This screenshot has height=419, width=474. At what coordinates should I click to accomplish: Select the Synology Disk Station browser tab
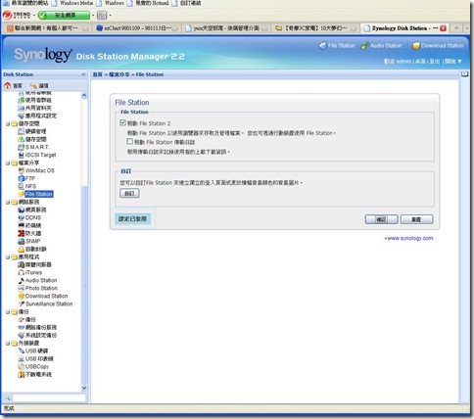click(403, 28)
